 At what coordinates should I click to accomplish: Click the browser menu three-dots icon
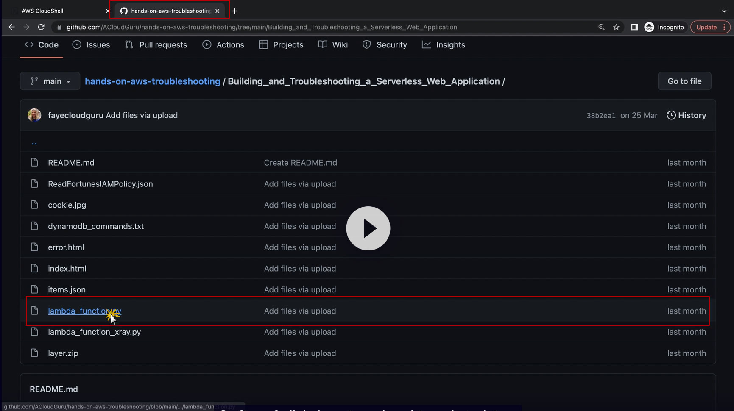coord(724,27)
